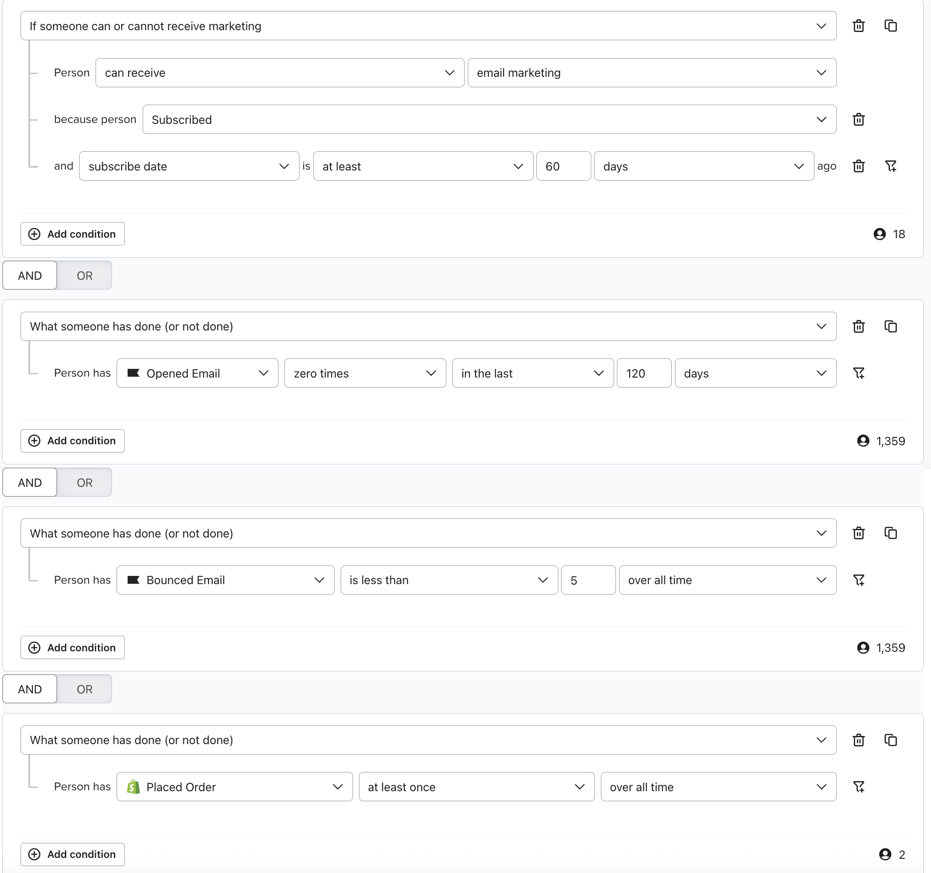Screen dimensions: 931x873
Task: Delete the Opened Email condition block
Action: [858, 326]
